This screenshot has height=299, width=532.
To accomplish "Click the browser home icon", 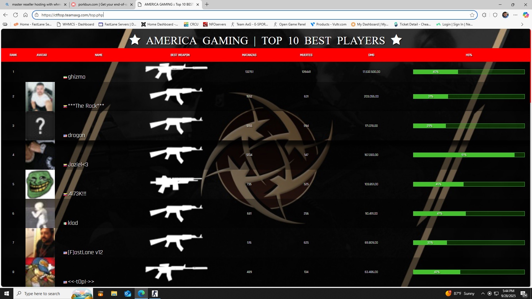I will coord(25,15).
